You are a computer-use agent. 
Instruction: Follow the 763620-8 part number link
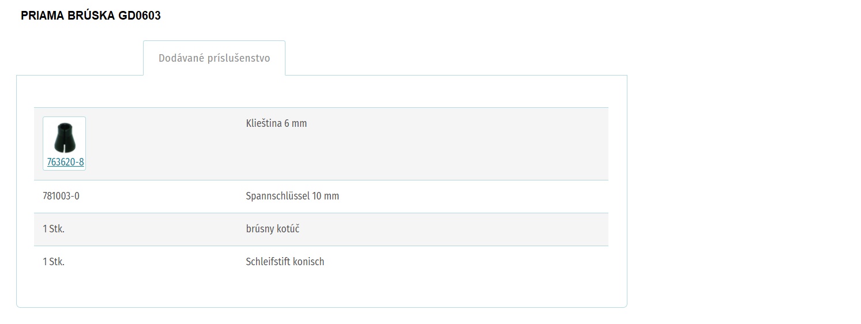[x=65, y=162]
